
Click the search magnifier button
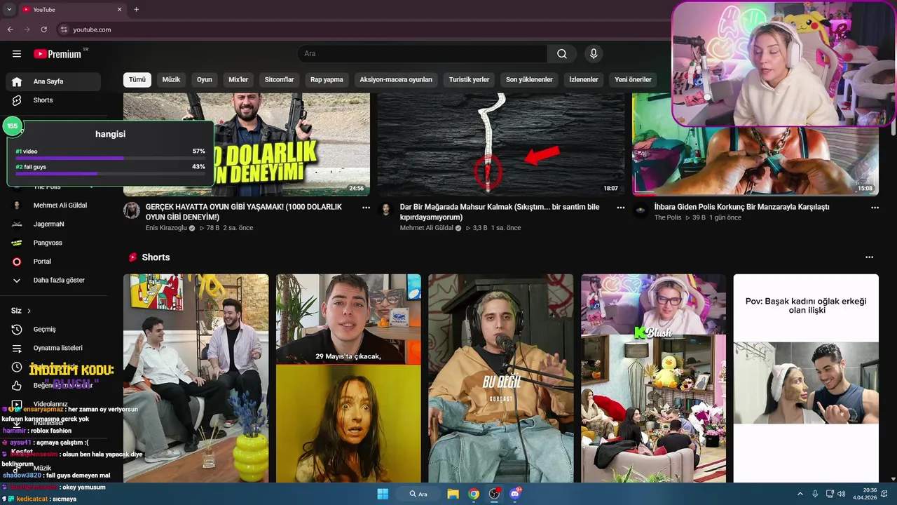[x=562, y=54]
